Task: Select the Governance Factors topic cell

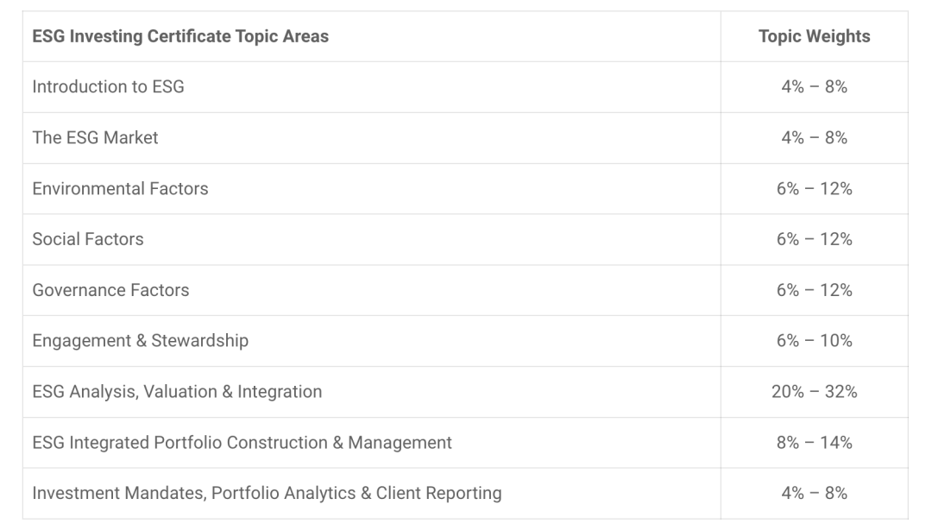Action: [x=110, y=290]
